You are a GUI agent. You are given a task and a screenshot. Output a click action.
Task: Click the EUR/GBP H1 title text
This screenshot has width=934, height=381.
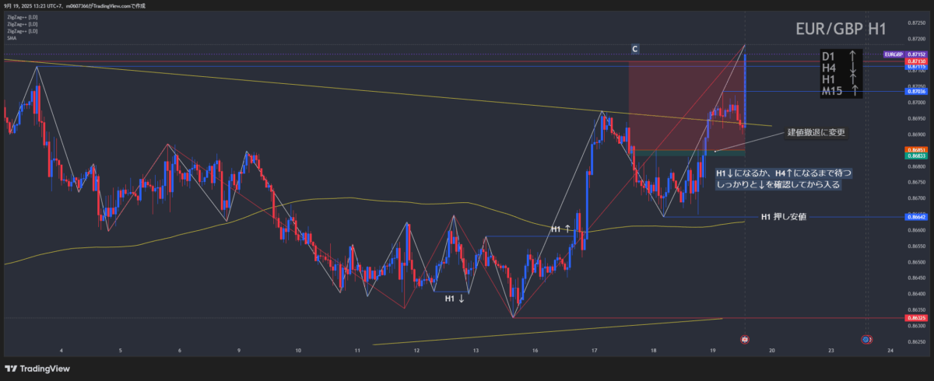pyautogui.click(x=841, y=30)
